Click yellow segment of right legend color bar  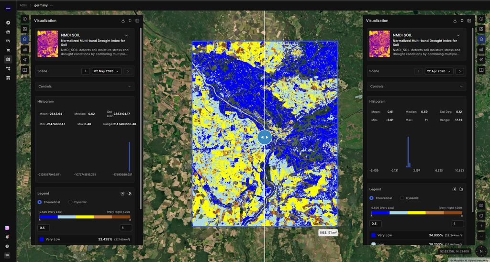click(417, 213)
